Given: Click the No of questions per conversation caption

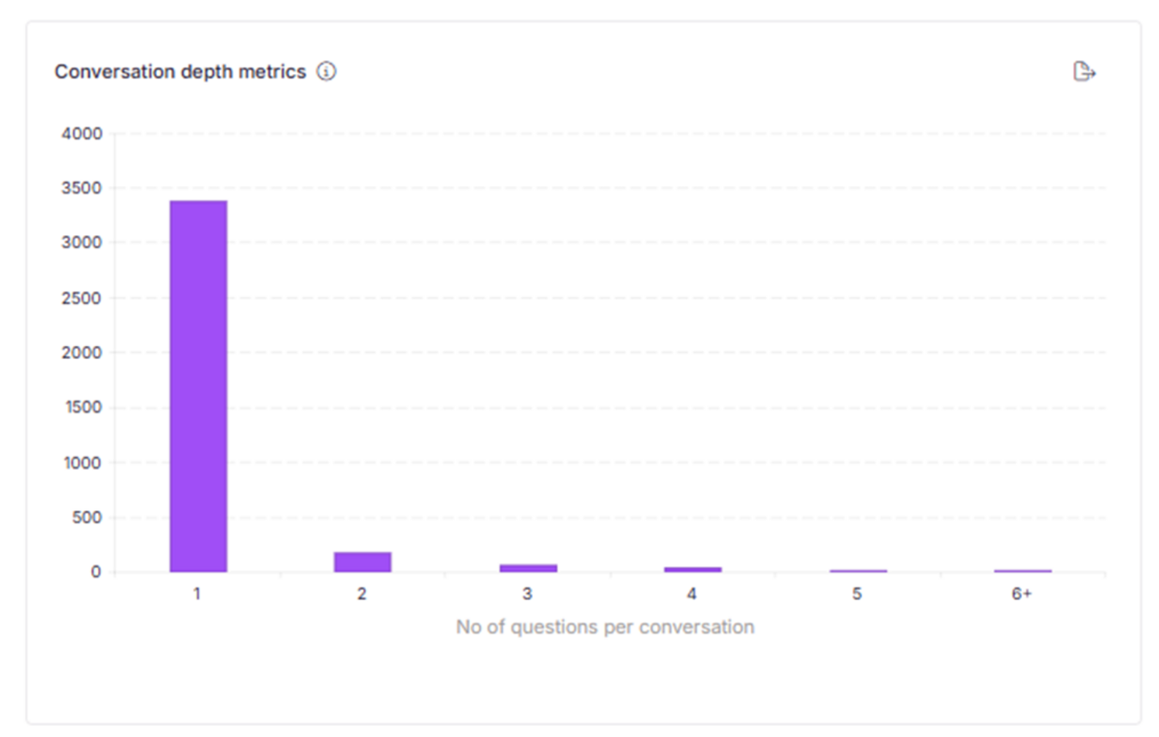Looking at the screenshot, I should pyautogui.click(x=605, y=627).
